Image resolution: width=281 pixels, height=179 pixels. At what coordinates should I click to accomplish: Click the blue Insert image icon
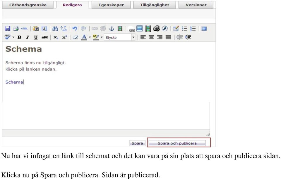[x=140, y=29]
